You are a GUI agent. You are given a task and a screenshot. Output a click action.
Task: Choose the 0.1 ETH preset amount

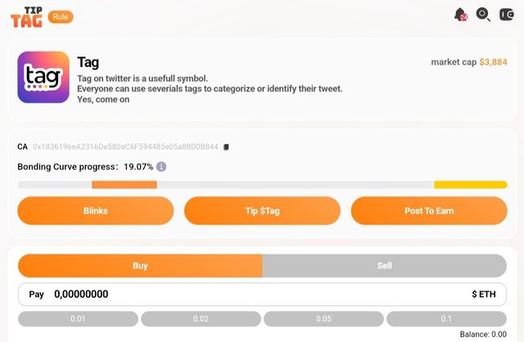click(446, 319)
